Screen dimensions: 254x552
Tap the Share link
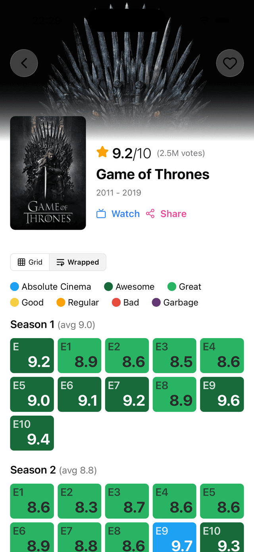(173, 214)
